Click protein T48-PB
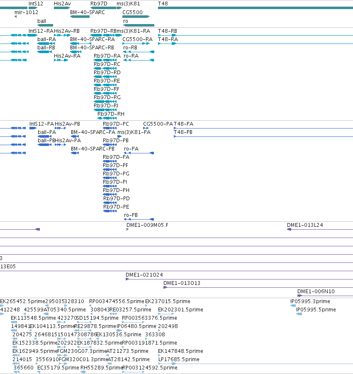353x374 pixels. pyautogui.click(x=183, y=132)
